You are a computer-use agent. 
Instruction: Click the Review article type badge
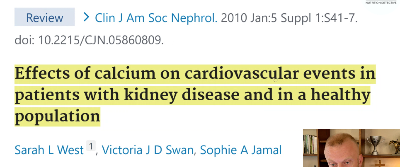[44, 18]
